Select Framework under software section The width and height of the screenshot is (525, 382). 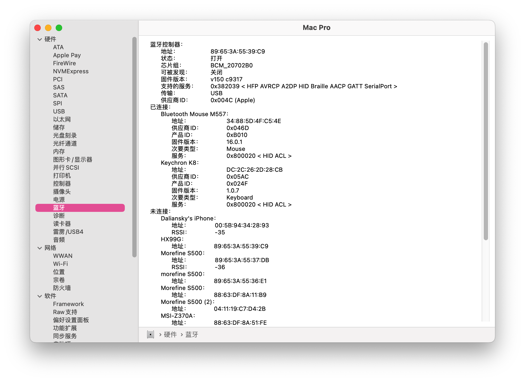point(68,304)
